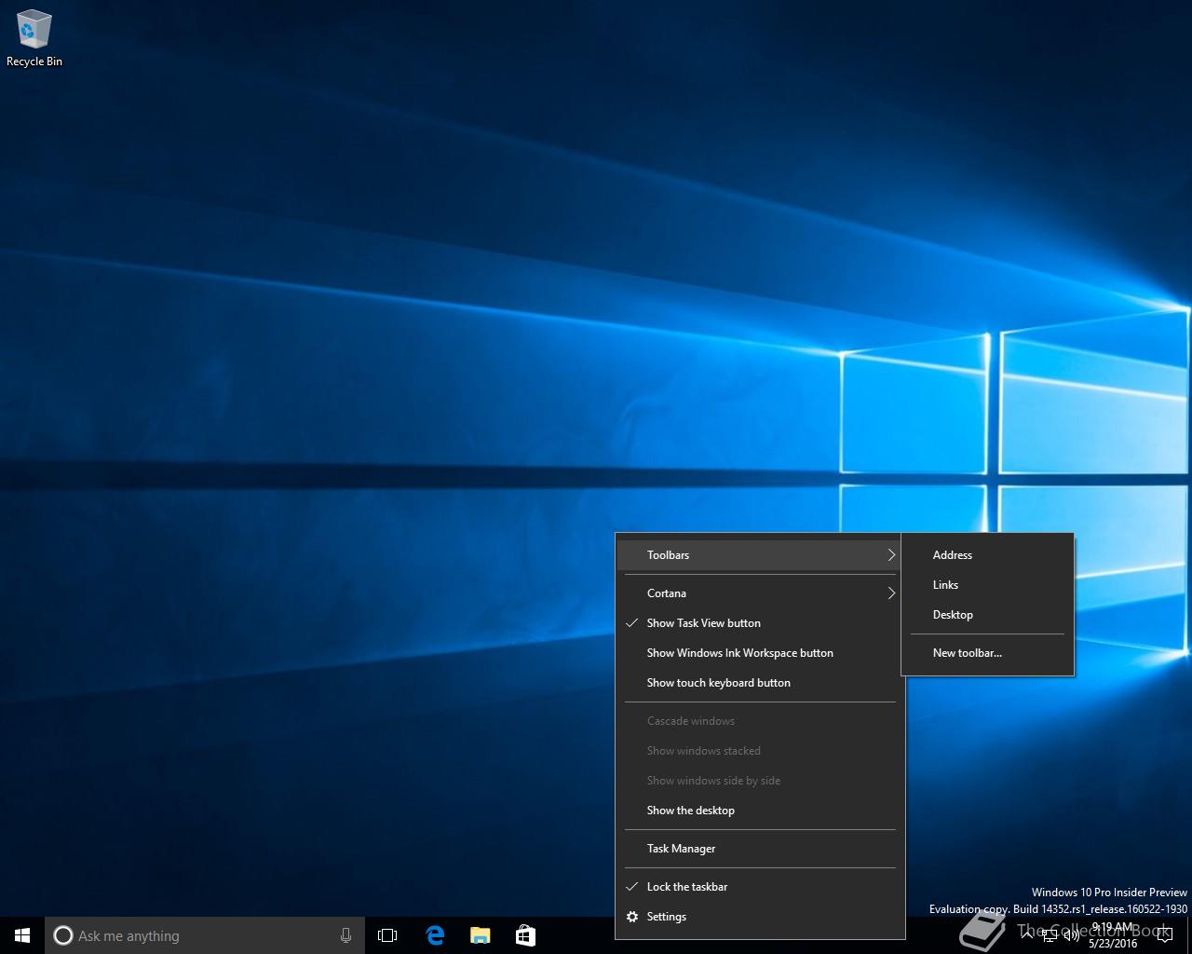This screenshot has width=1192, height=954.
Task: Click the taskbar clock showing 9:19 AM
Action: coord(1113,935)
